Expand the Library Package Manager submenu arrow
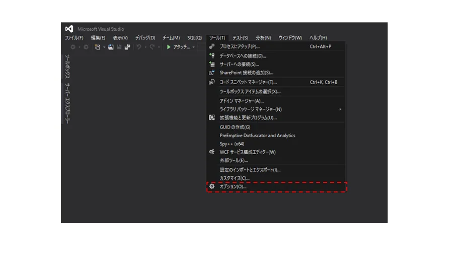The height and width of the screenshot is (256, 449). click(x=340, y=109)
